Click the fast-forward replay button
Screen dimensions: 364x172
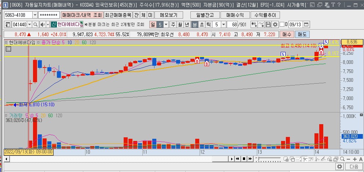(250, 159)
